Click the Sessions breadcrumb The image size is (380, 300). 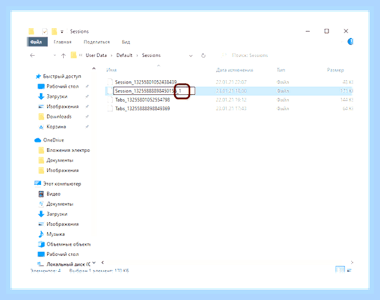pyautogui.click(x=151, y=55)
